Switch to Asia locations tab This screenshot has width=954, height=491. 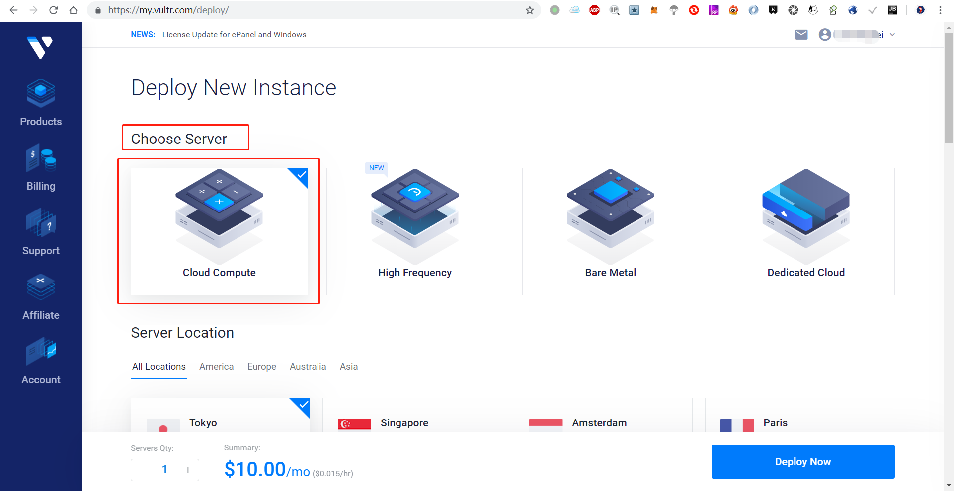(x=349, y=367)
